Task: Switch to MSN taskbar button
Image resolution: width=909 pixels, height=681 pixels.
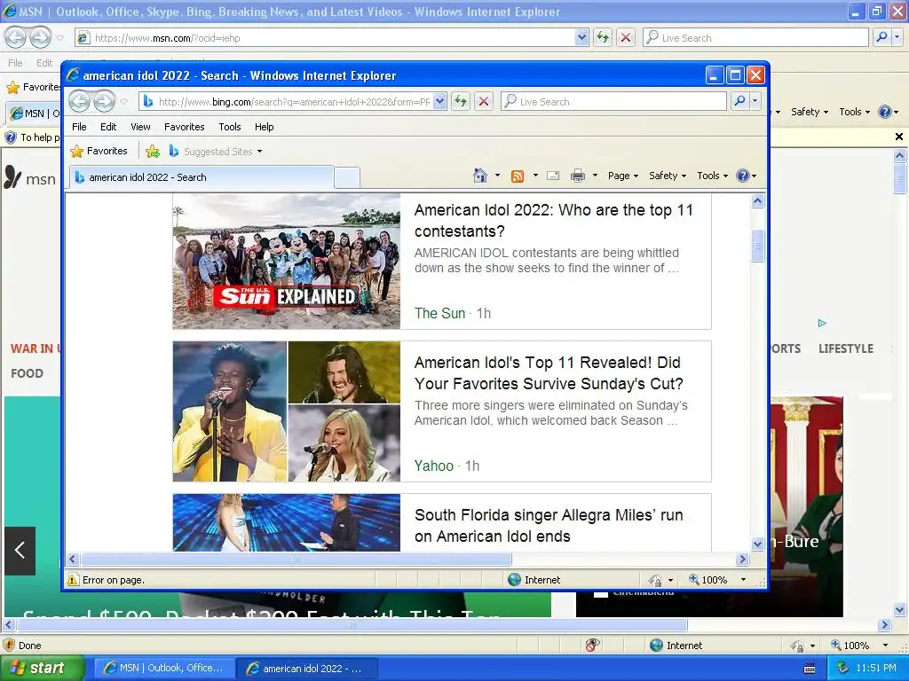Action: click(x=164, y=669)
